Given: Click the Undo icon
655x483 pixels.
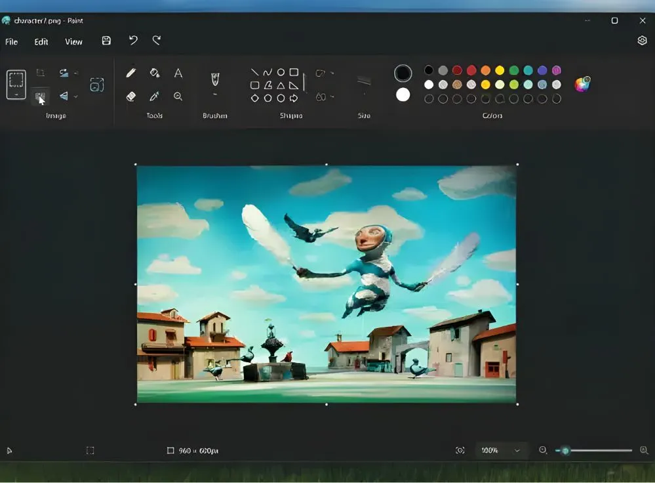Looking at the screenshot, I should pos(133,41).
